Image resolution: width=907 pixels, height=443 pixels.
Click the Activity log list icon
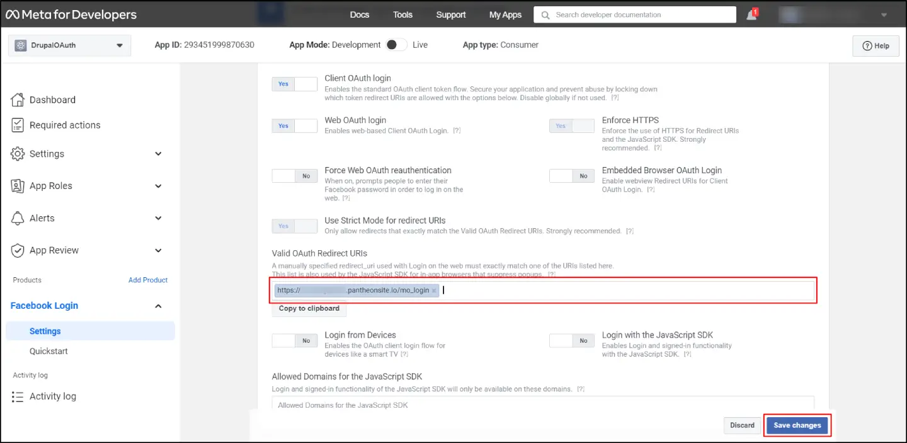(18, 396)
